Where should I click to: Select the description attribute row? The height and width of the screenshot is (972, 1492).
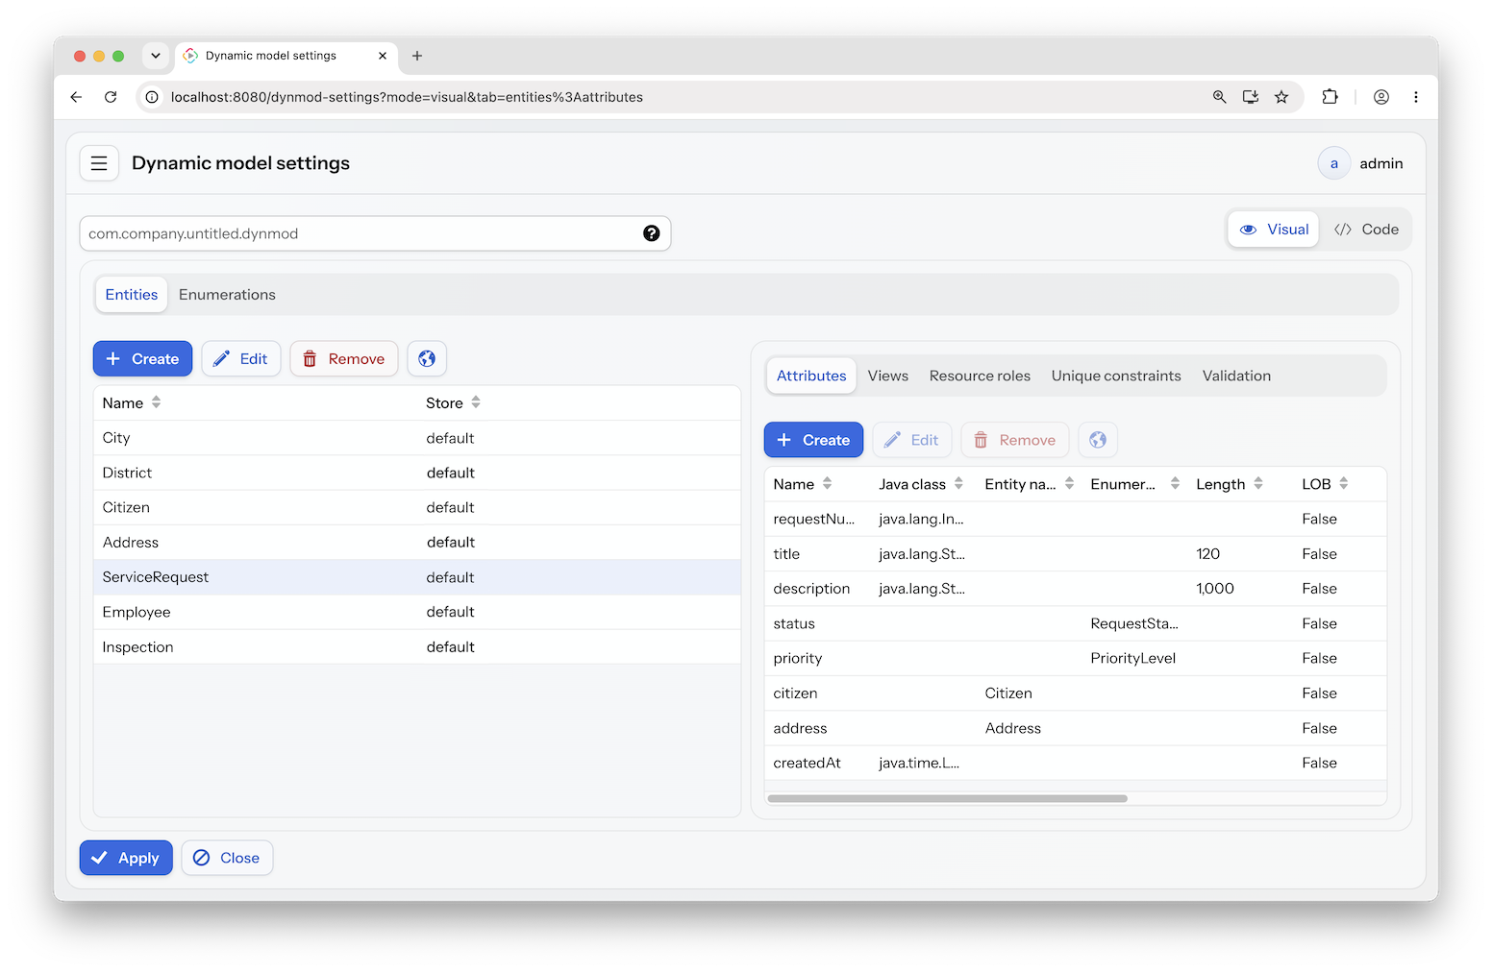(x=1076, y=589)
